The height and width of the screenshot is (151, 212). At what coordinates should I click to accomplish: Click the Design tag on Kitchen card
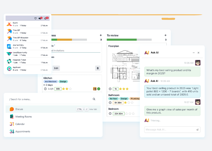click(63, 82)
